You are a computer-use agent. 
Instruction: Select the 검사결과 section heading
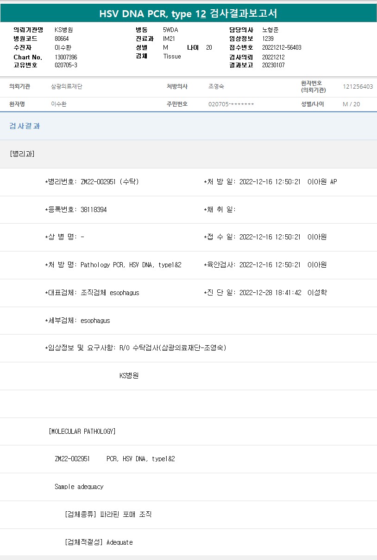25,126
